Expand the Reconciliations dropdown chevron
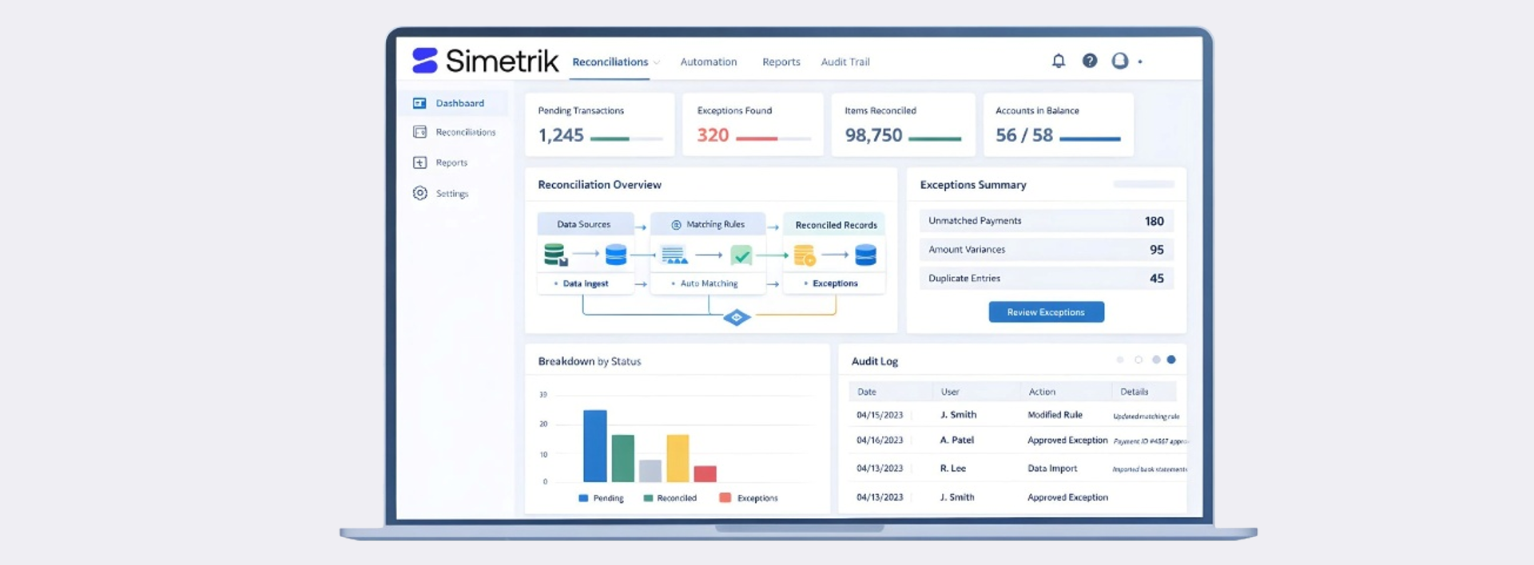 (657, 62)
